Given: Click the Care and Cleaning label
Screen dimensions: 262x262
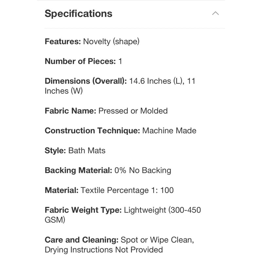Looking at the screenshot, I should tap(82, 240).
